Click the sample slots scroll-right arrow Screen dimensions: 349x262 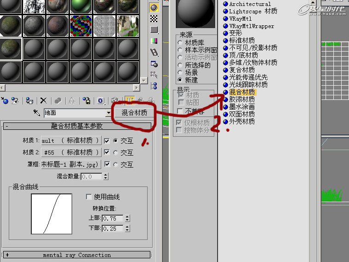[x=137, y=88]
